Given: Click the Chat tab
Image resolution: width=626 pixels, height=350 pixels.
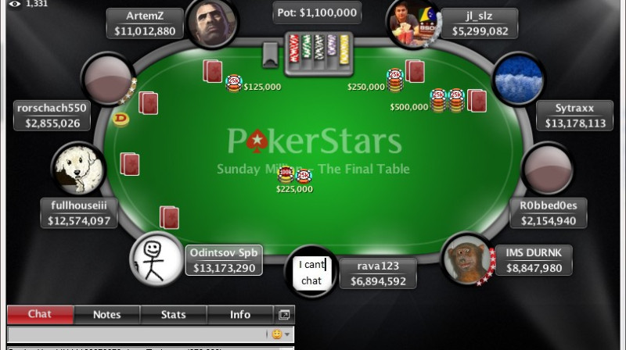Looking at the screenshot, I should click(x=41, y=315).
